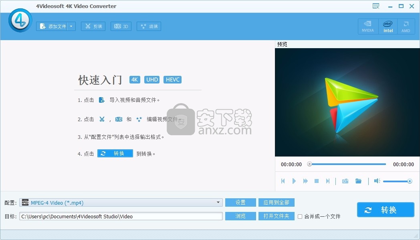420x240 pixels.
Task: Play the preview video
Action: (294, 181)
